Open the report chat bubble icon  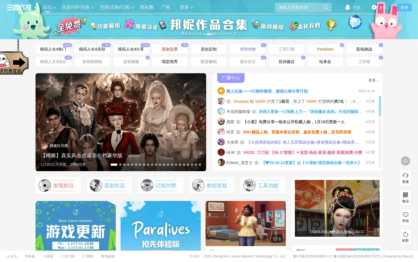point(405,215)
